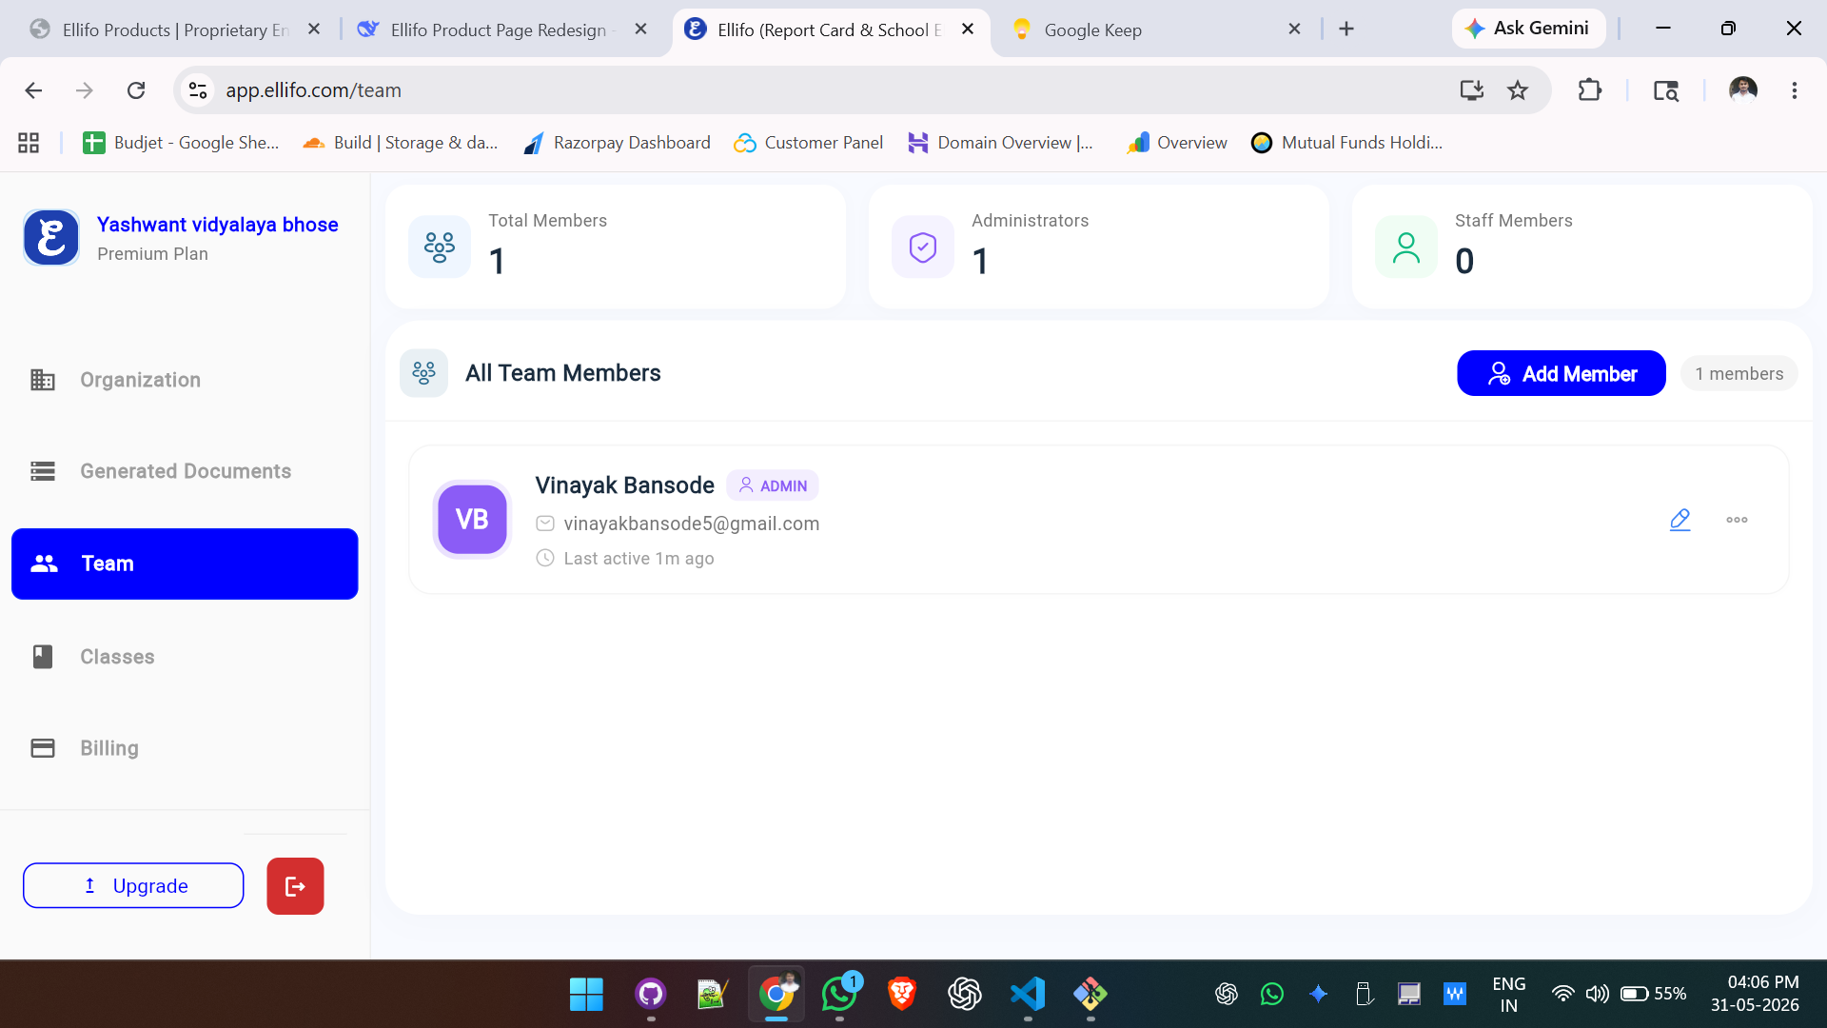Open the Billing sidebar item
1827x1028 pixels.
[x=185, y=748]
